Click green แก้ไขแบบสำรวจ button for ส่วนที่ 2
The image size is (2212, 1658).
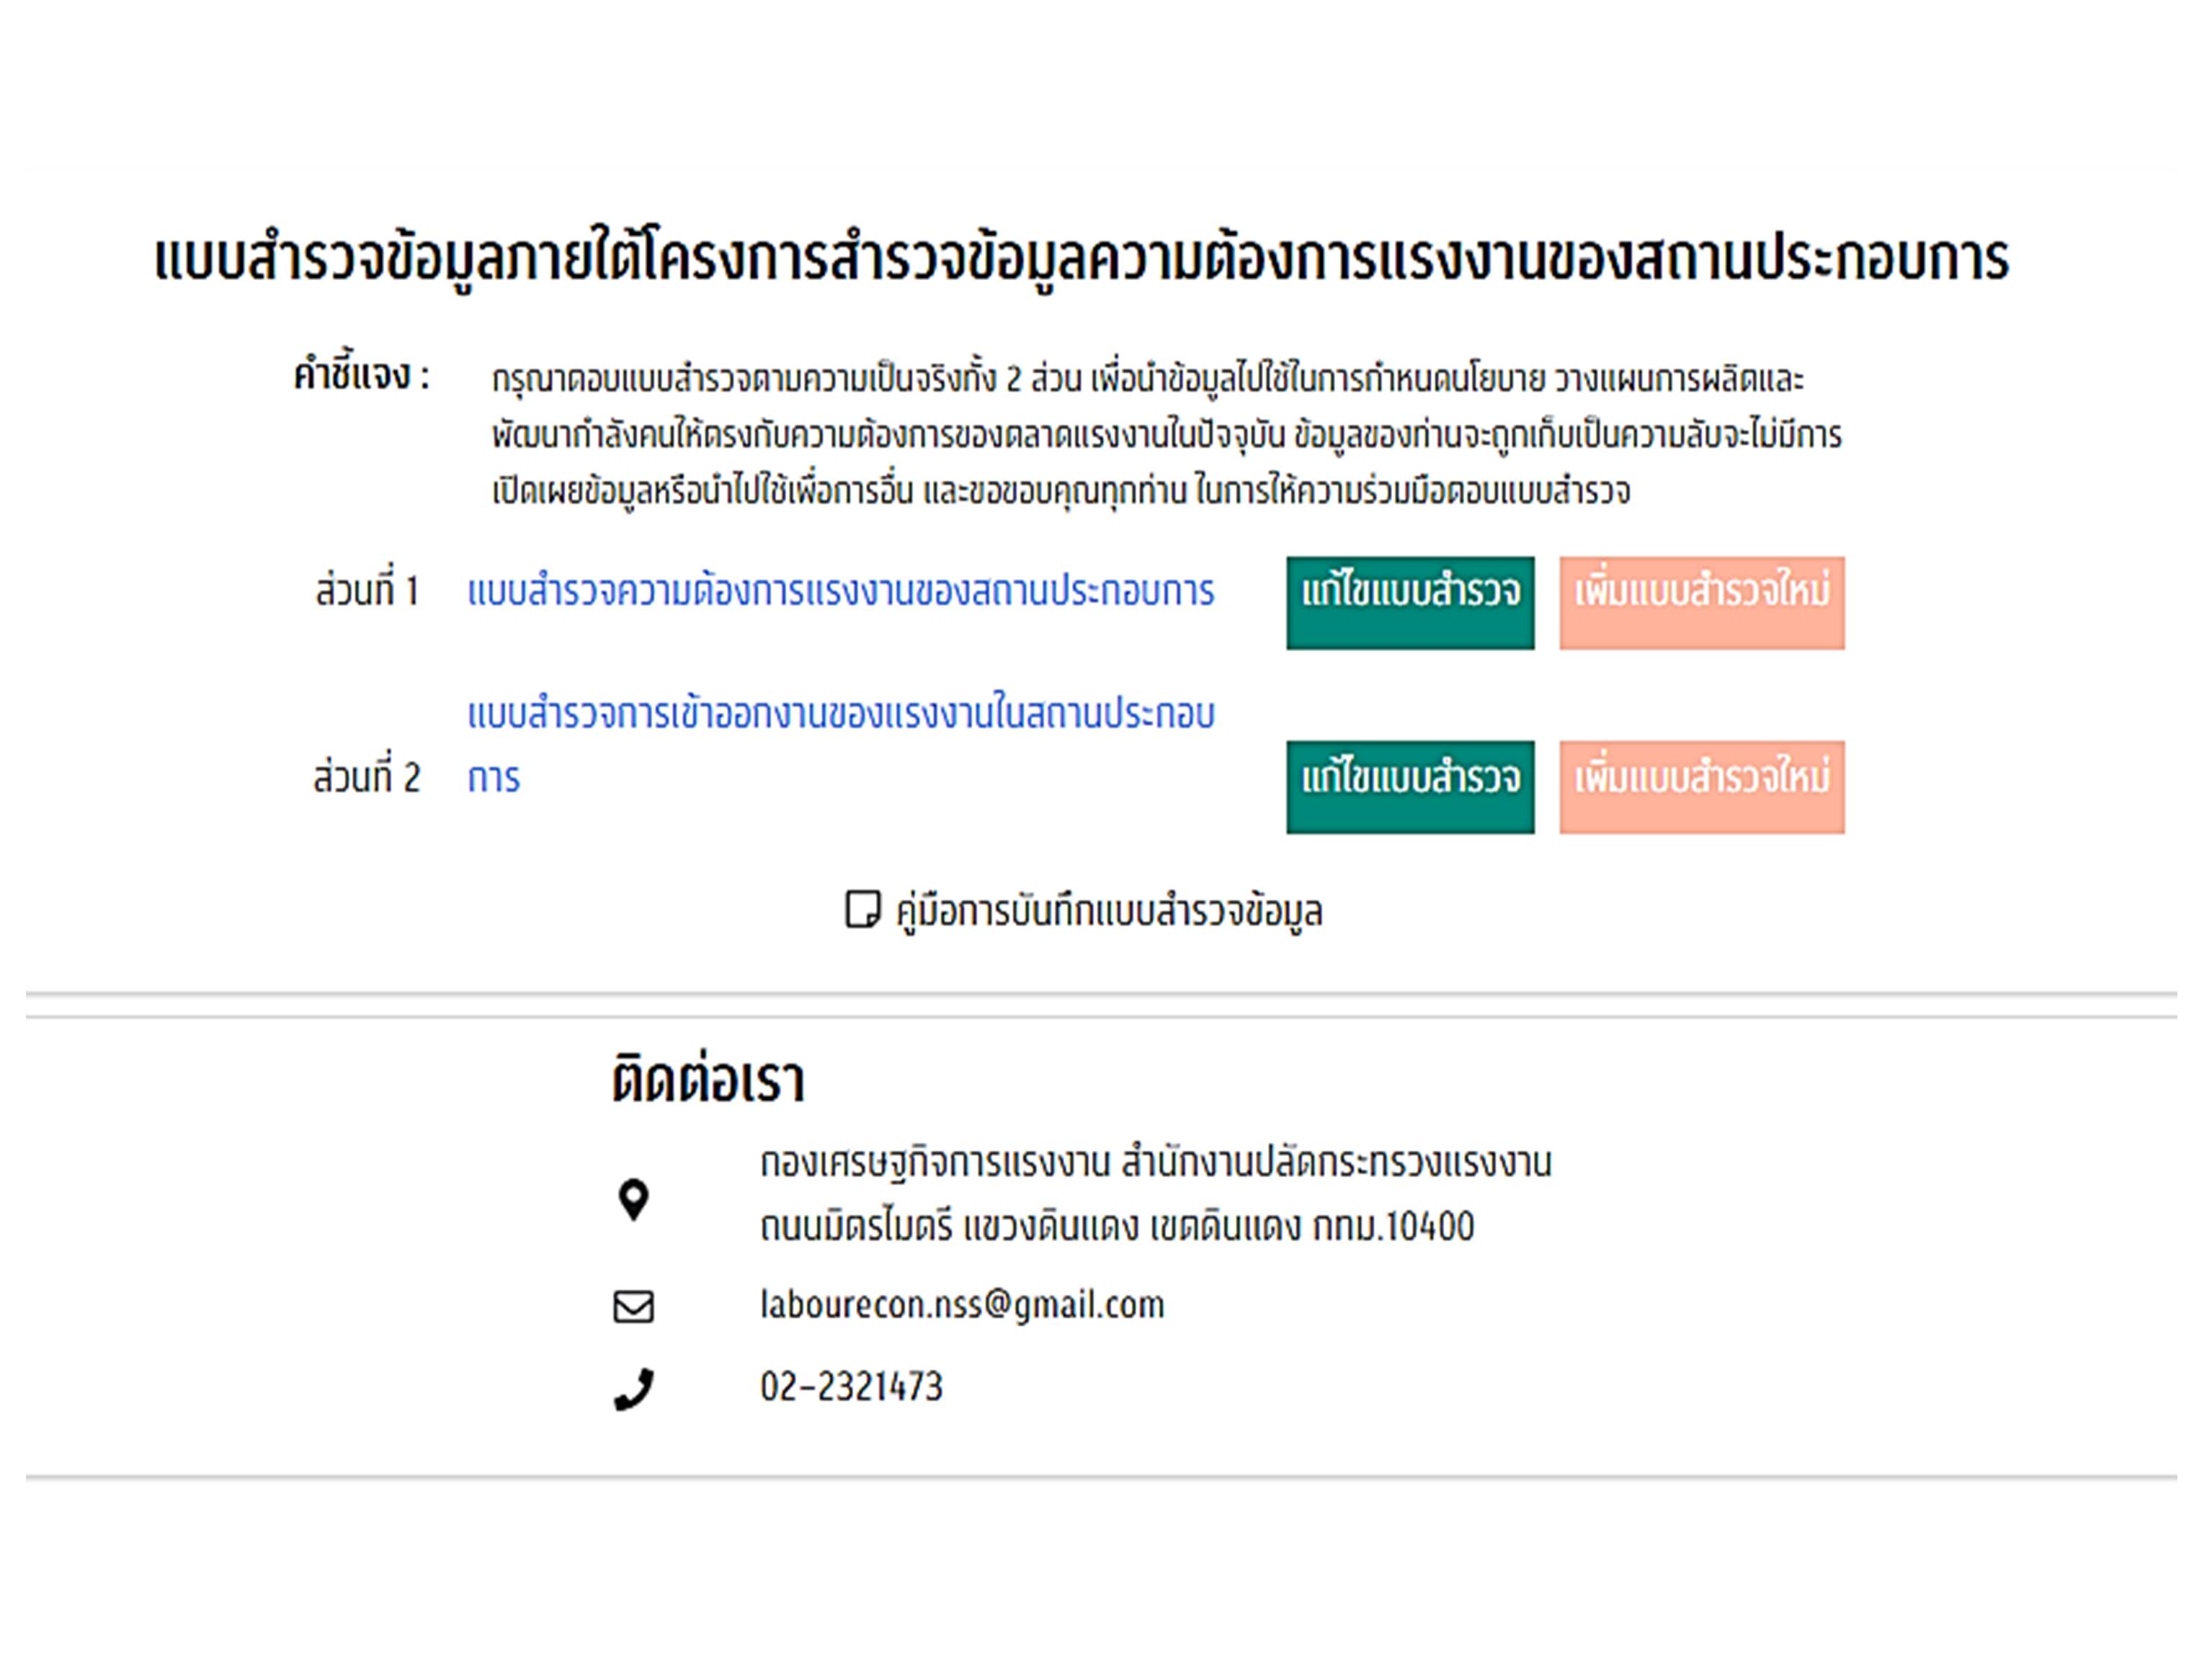1410,787
